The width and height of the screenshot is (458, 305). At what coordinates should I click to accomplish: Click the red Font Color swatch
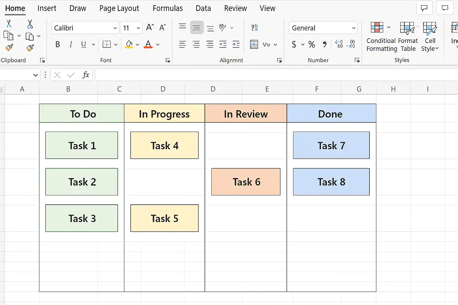click(148, 44)
